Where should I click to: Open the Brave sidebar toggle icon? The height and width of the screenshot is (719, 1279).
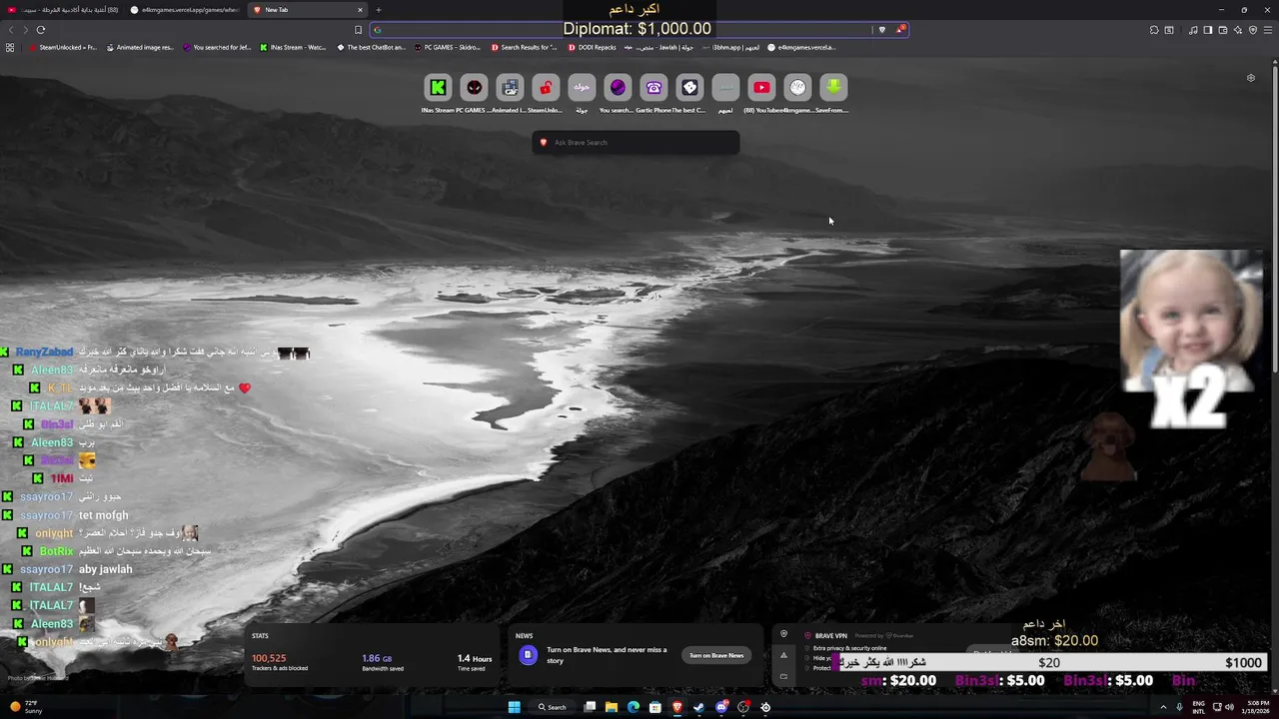[x=1208, y=30]
